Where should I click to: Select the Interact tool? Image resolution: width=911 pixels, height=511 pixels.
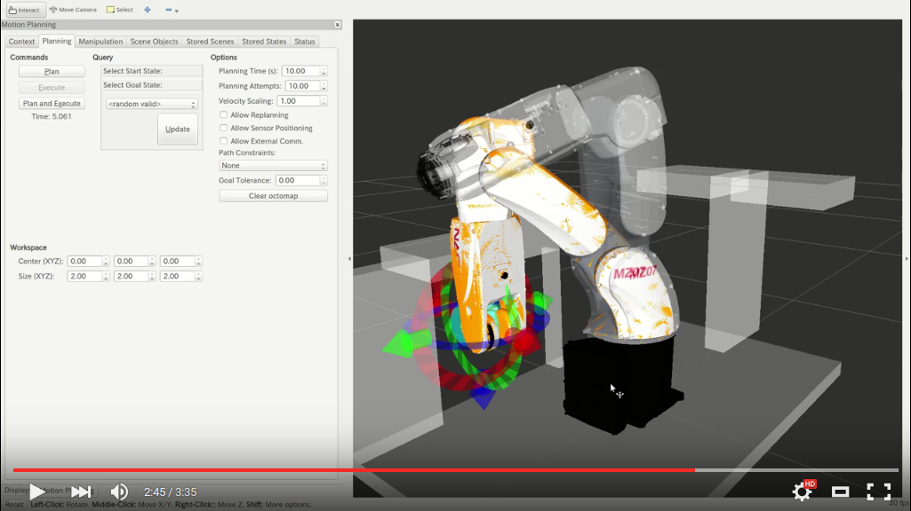click(24, 10)
